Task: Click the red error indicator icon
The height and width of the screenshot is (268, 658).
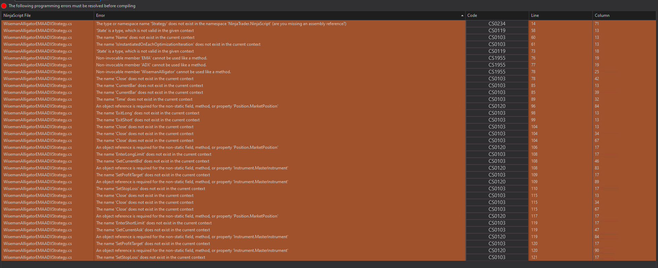Action: [x=4, y=6]
